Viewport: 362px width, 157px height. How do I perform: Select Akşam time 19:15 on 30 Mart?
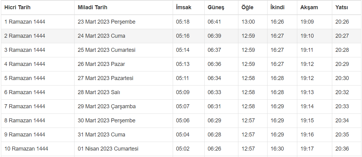click(307, 121)
